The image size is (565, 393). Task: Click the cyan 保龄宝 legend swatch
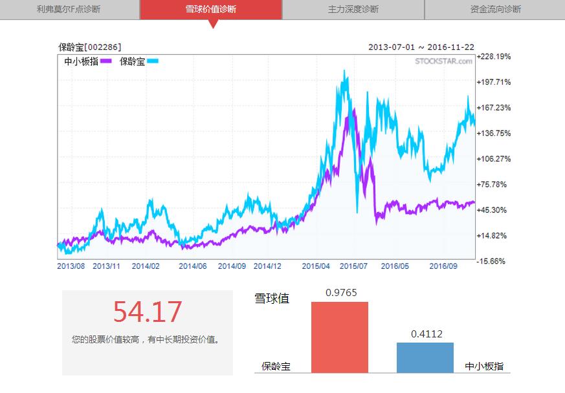[x=153, y=61]
